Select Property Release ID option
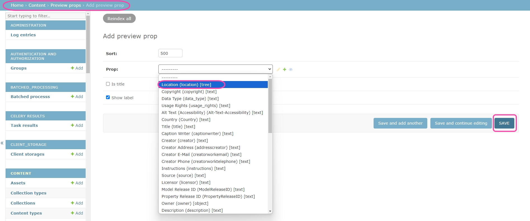The height and width of the screenshot is (221, 530). (213, 196)
